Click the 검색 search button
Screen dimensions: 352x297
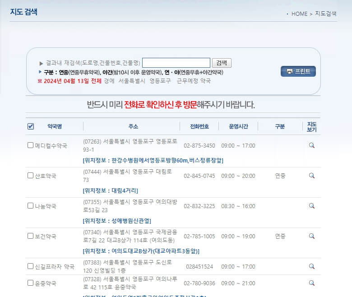click(222, 63)
